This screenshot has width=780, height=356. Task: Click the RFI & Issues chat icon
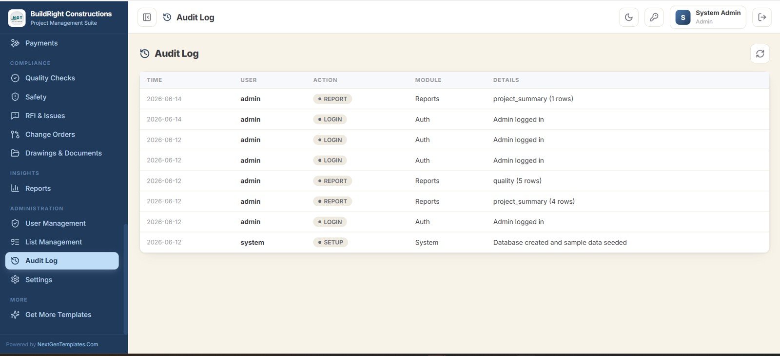point(15,116)
